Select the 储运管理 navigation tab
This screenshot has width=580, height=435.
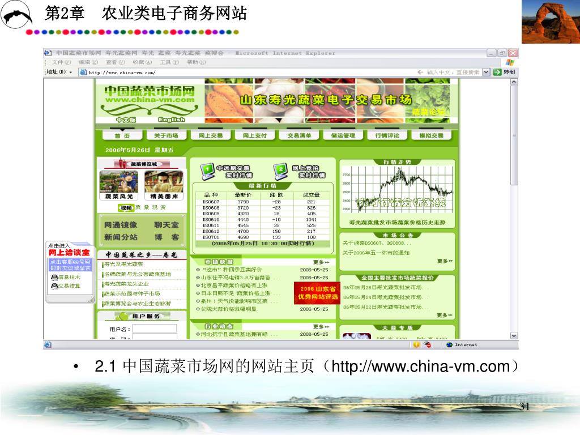tap(343, 136)
